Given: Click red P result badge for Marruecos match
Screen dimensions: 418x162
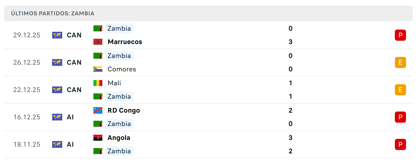Looking at the screenshot, I should tap(400, 35).
